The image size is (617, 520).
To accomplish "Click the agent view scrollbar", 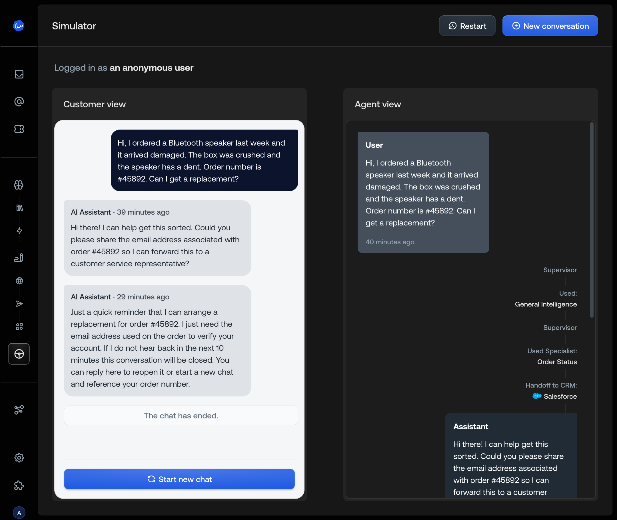I will (x=591, y=220).
